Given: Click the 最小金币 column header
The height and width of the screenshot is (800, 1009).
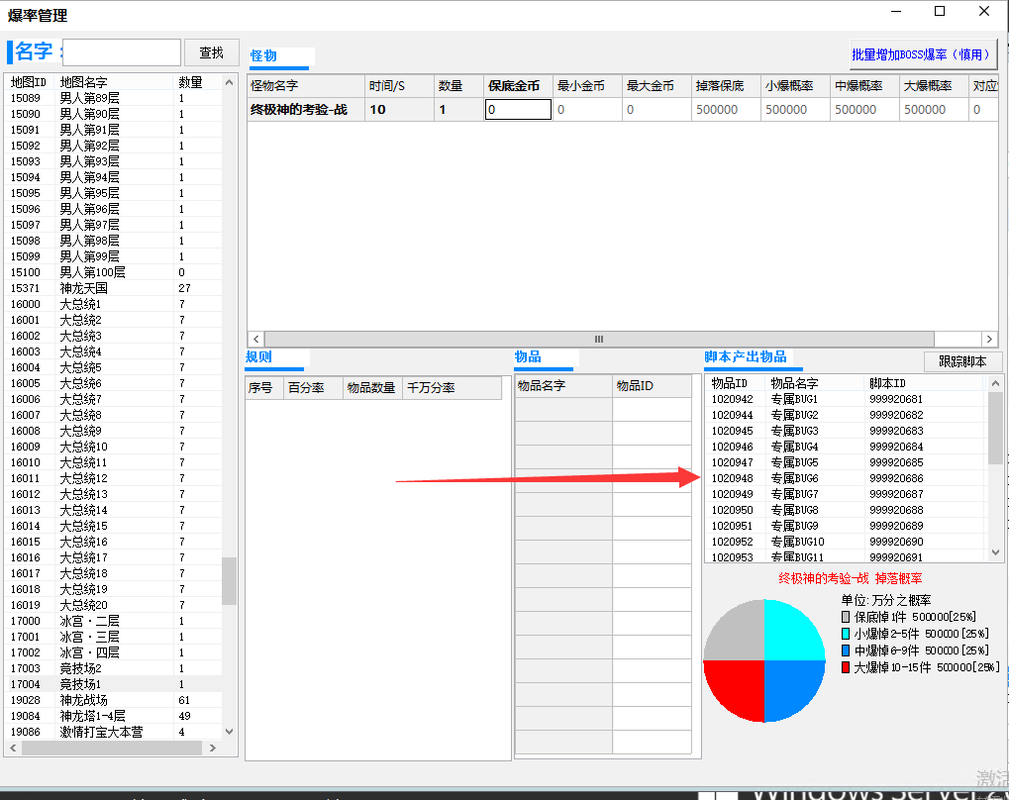Looking at the screenshot, I should [x=586, y=85].
